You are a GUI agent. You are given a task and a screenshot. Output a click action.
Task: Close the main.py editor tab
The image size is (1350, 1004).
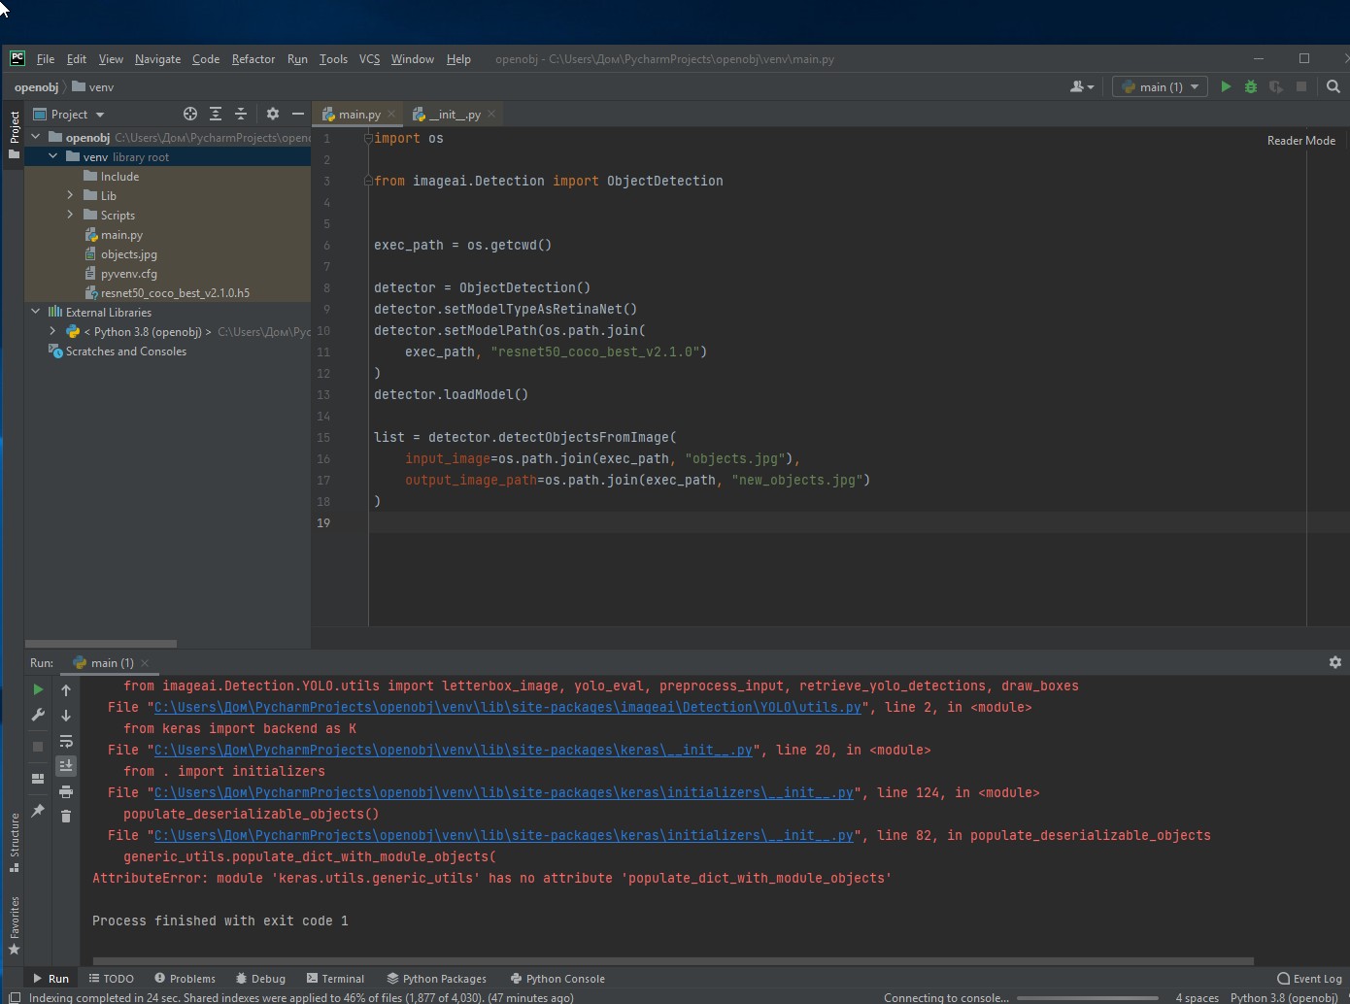(391, 114)
